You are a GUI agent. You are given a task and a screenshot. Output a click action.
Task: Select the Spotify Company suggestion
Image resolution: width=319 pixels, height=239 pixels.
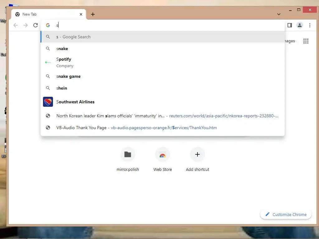tap(163, 62)
